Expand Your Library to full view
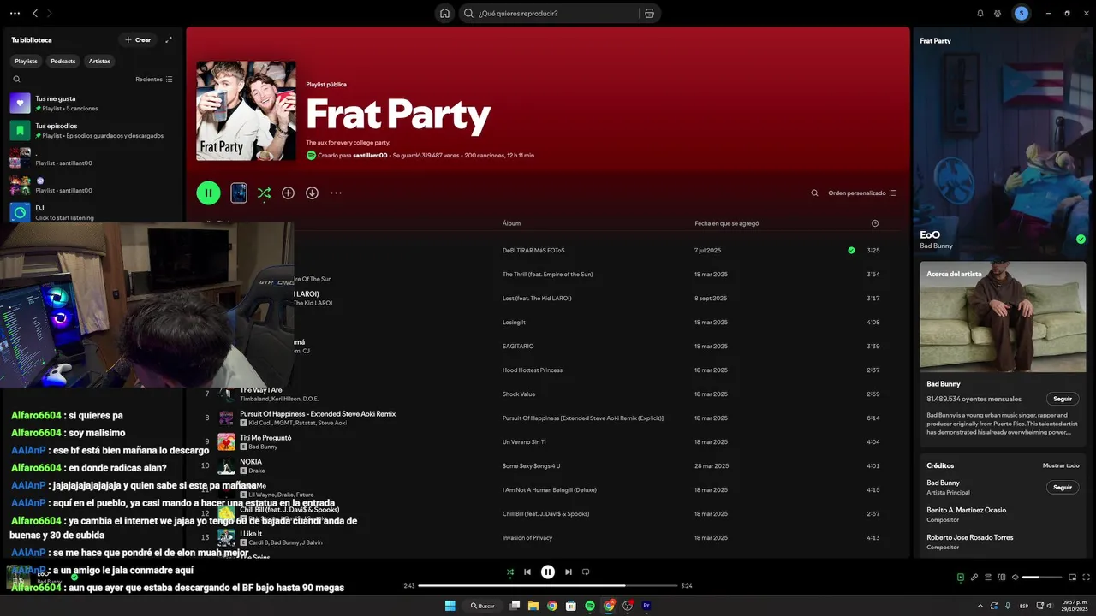The image size is (1096, 616). (169, 39)
